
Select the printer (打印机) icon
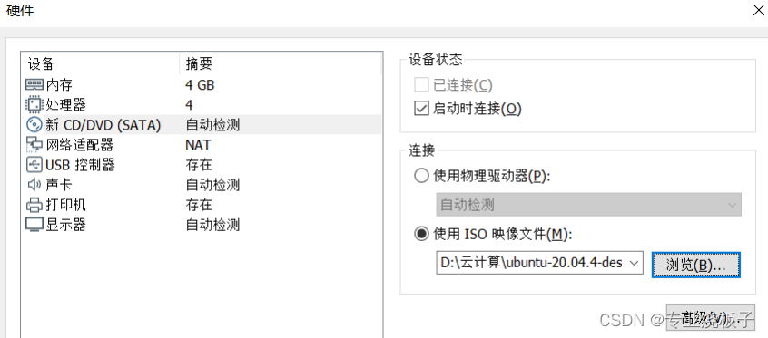coord(34,205)
